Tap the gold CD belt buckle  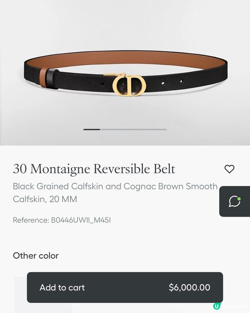pyautogui.click(x=128, y=85)
